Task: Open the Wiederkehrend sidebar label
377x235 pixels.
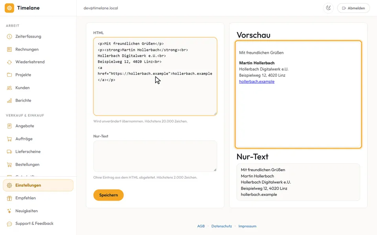Action: [x=30, y=62]
